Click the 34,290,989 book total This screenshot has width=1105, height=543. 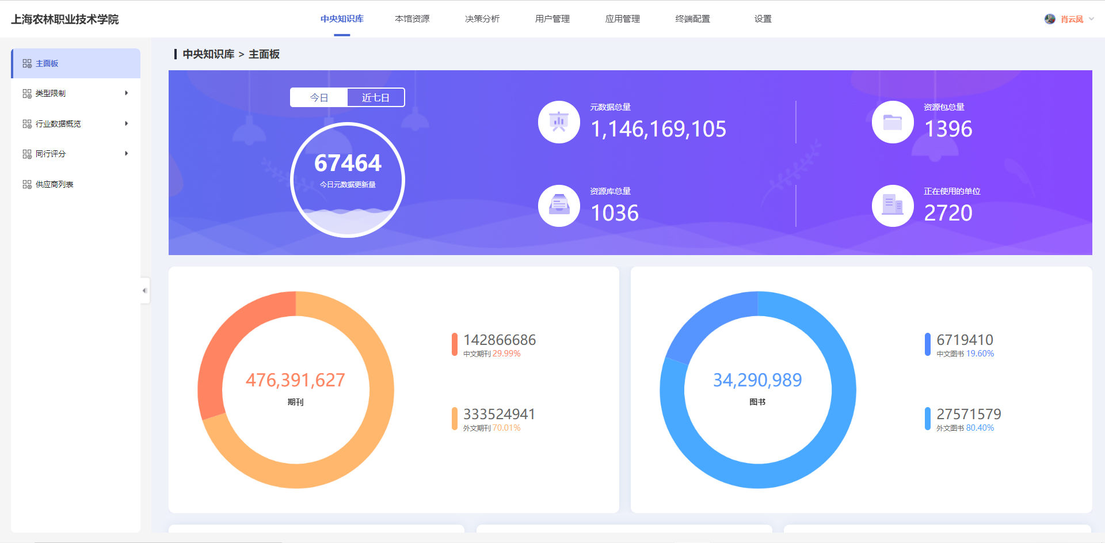pos(757,380)
